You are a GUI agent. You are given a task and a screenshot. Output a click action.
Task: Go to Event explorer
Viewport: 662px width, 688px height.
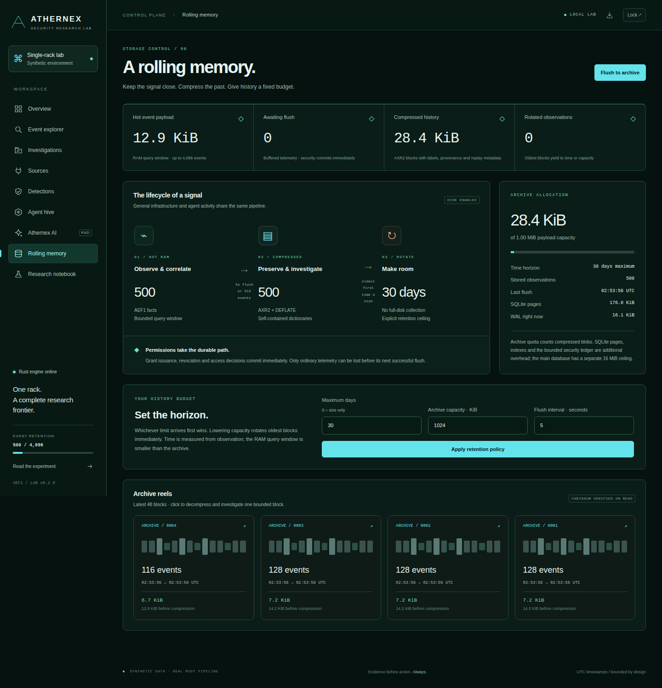(53, 130)
